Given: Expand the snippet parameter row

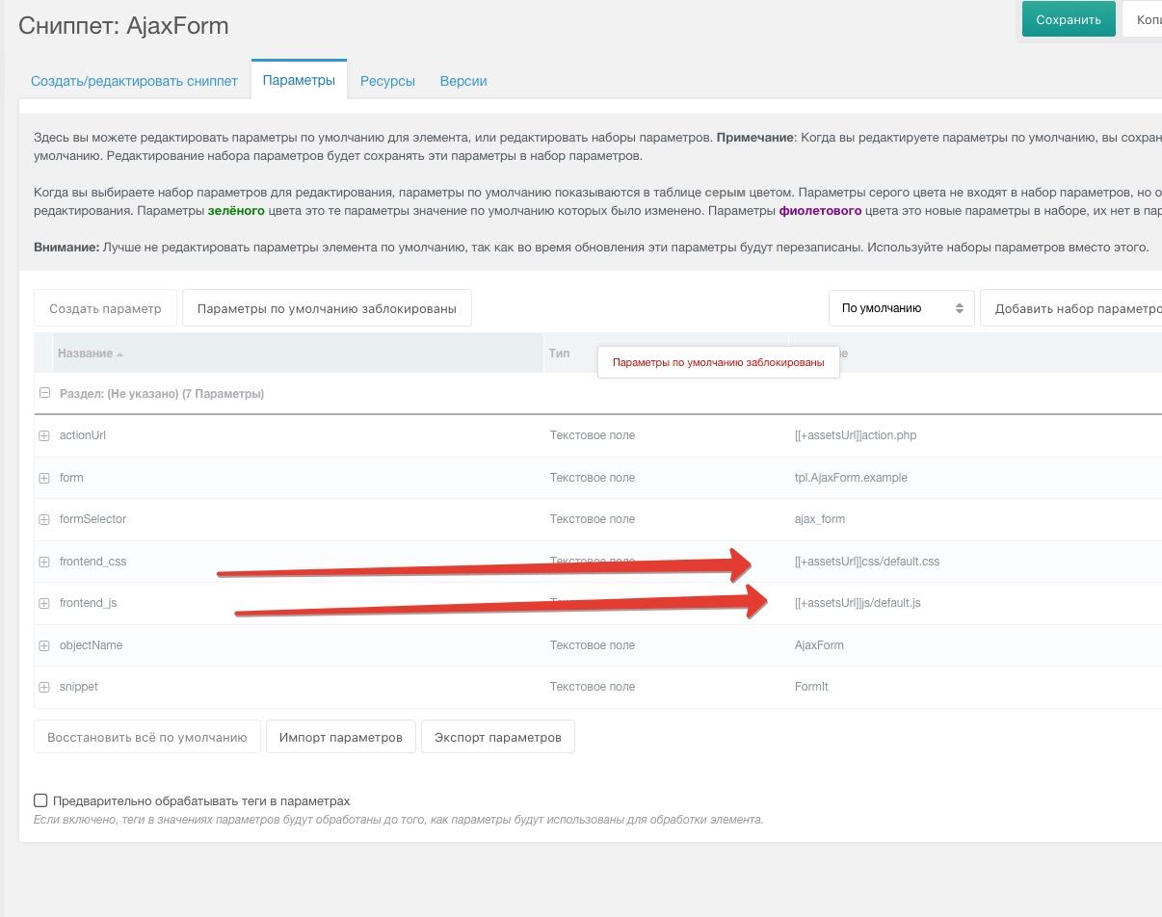Looking at the screenshot, I should pos(44,687).
